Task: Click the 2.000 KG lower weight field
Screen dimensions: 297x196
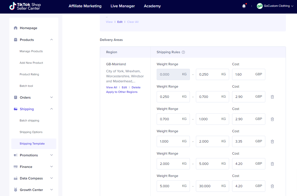Action: (173, 164)
